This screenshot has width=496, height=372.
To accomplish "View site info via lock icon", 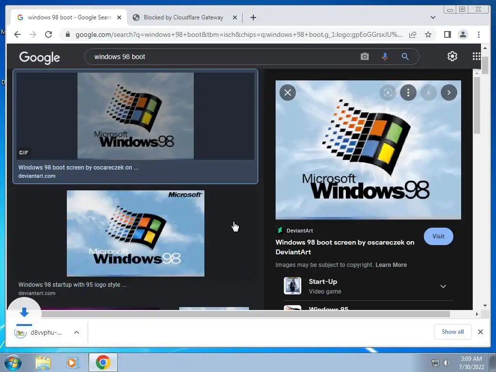I will point(67,34).
